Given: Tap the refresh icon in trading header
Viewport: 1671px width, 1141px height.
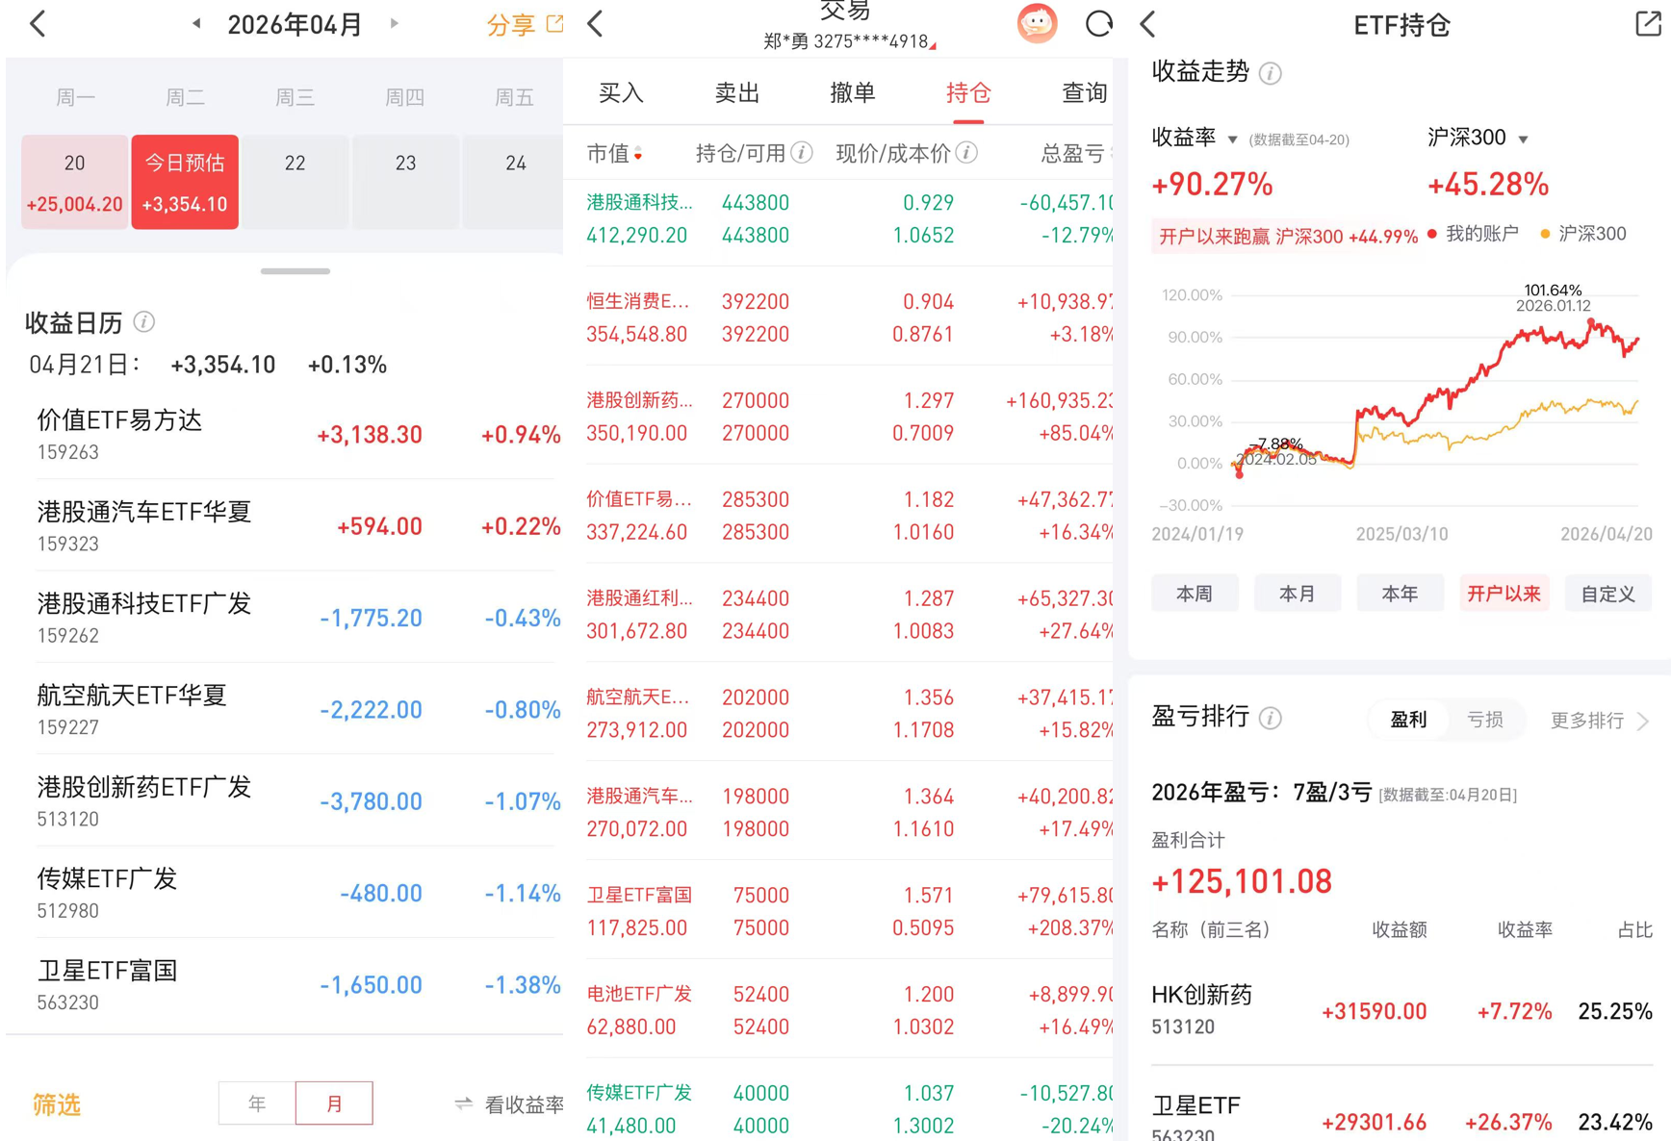Looking at the screenshot, I should point(1098,24).
